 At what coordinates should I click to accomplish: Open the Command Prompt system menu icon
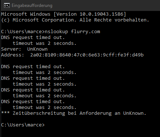tap(7, 5)
